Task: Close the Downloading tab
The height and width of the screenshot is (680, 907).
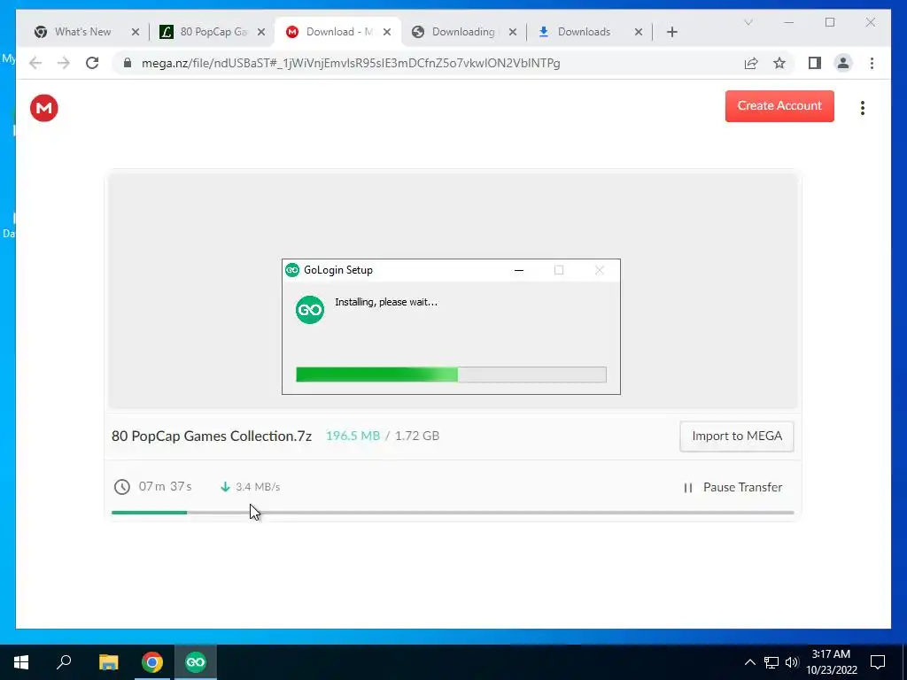Action: (513, 32)
